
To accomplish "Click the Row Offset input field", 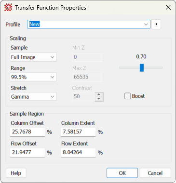I will point(27,153).
